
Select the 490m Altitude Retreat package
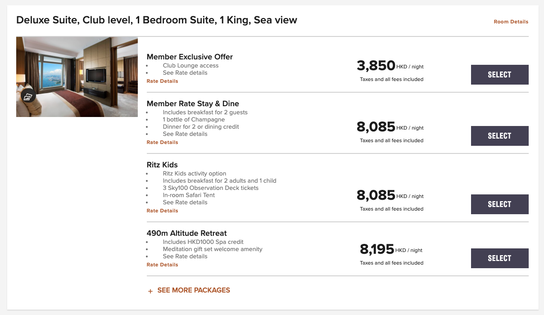click(x=499, y=258)
